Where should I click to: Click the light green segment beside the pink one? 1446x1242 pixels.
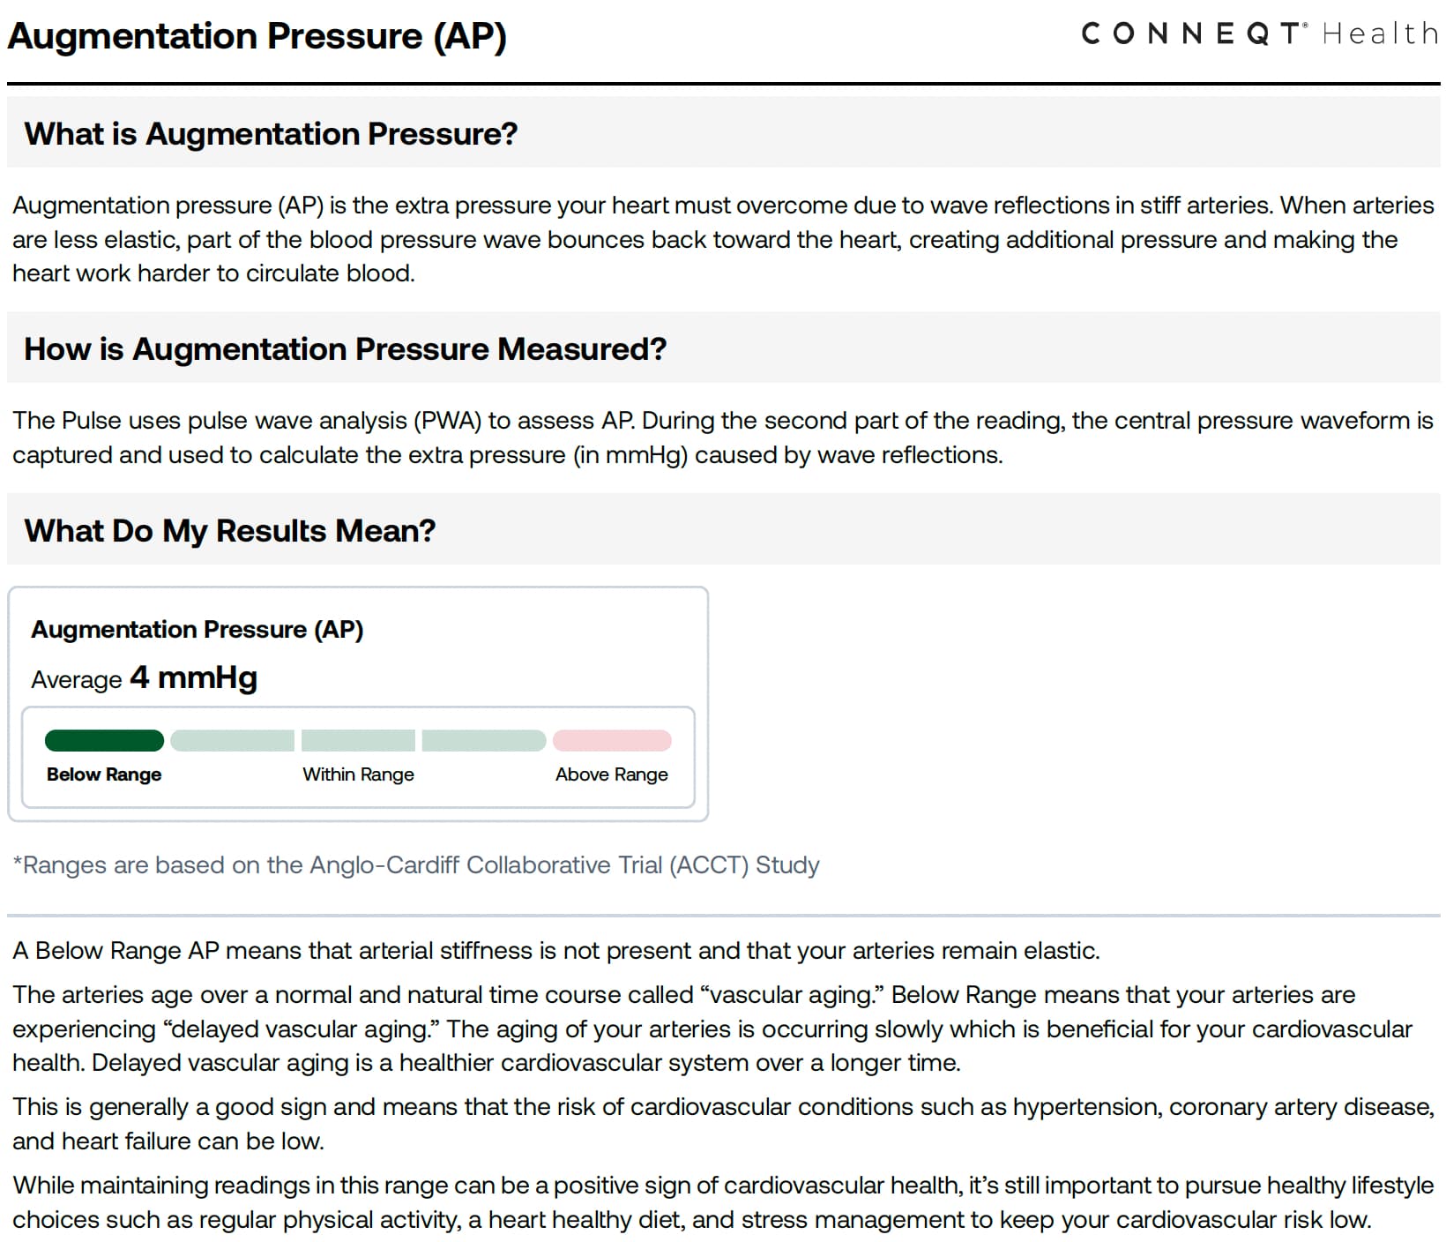tap(483, 741)
